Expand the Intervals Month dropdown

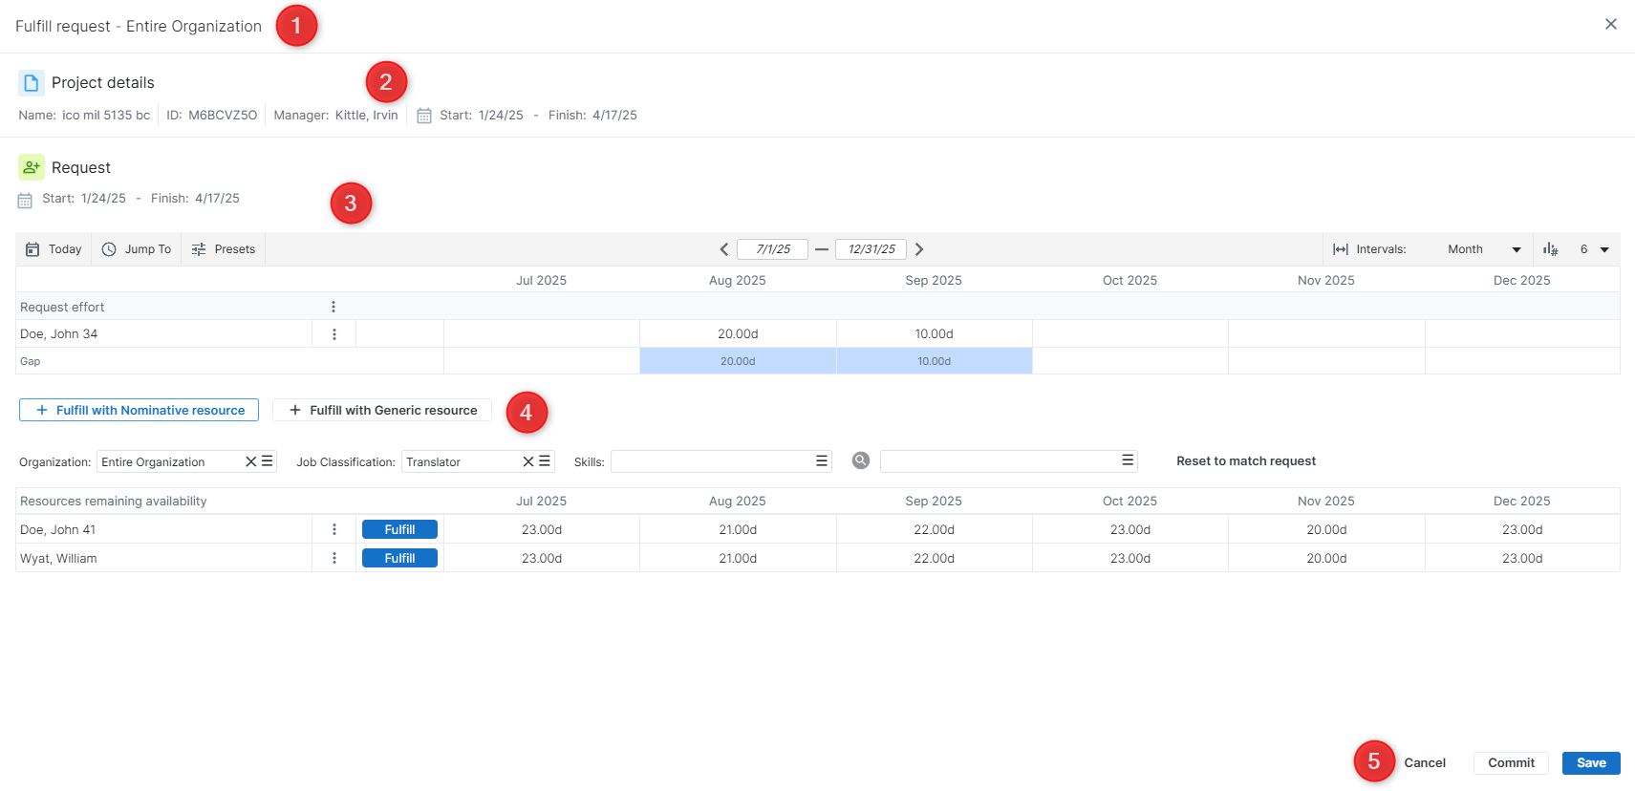(1516, 249)
